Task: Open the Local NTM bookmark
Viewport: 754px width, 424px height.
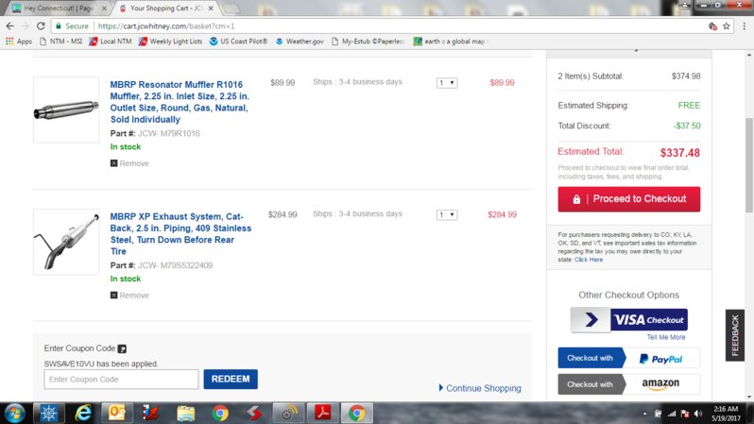Action: [x=111, y=42]
